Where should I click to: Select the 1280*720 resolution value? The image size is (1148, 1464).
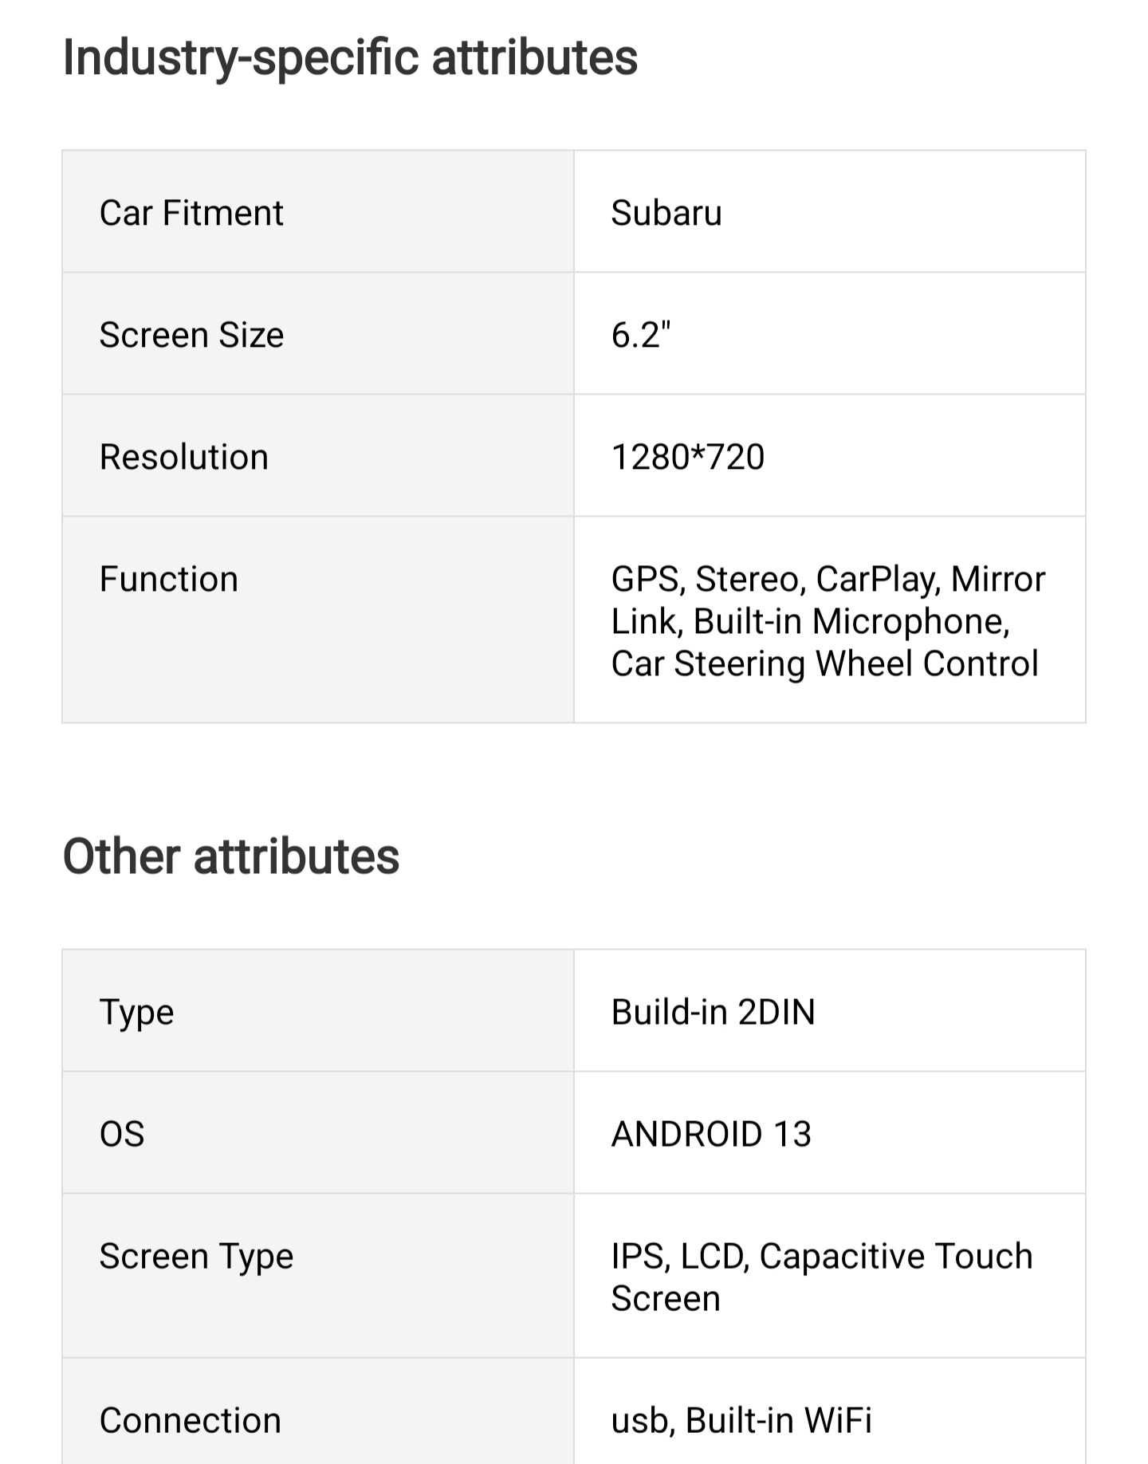click(x=688, y=457)
